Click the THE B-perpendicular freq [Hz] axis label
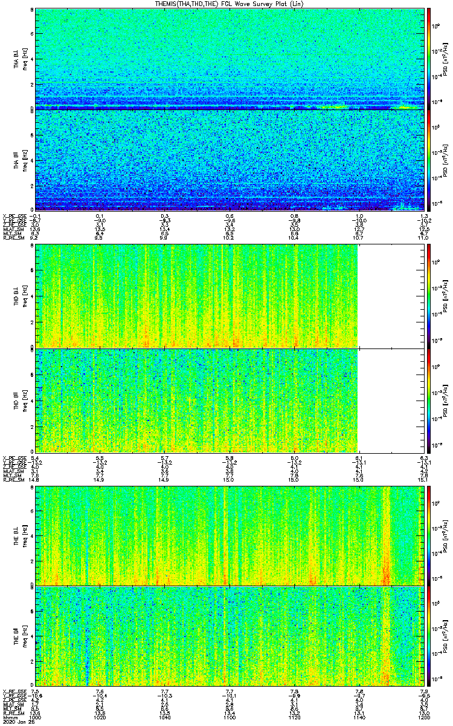The width and height of the screenshot is (453, 726). 25,535
